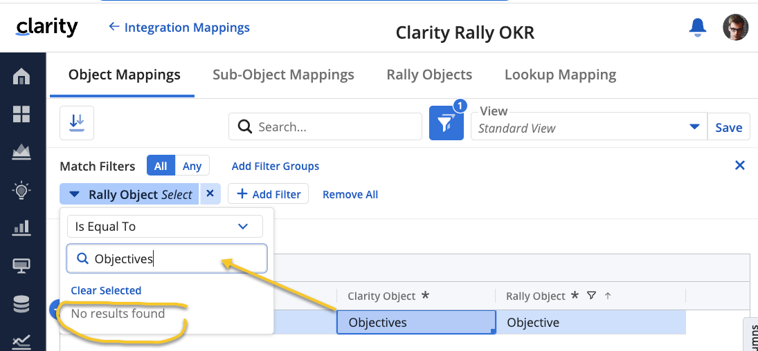Open the monitor icon in the sidebar

coord(21,265)
